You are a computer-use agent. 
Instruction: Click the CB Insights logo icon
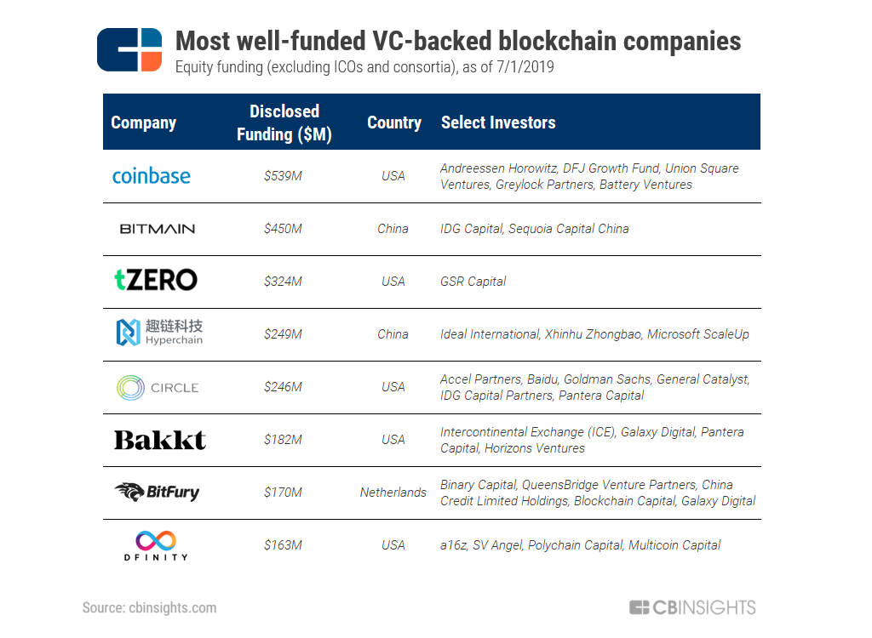click(129, 49)
